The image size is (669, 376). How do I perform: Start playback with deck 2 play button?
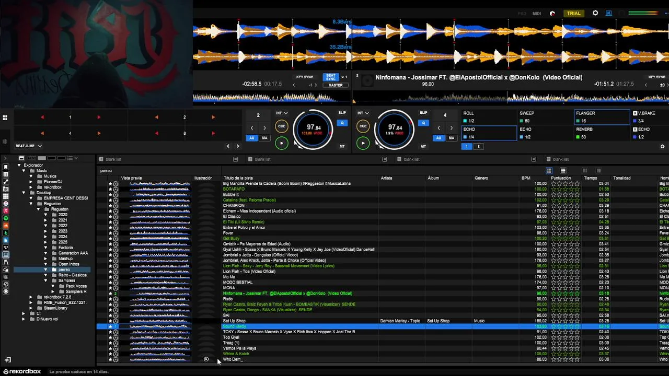coord(363,143)
